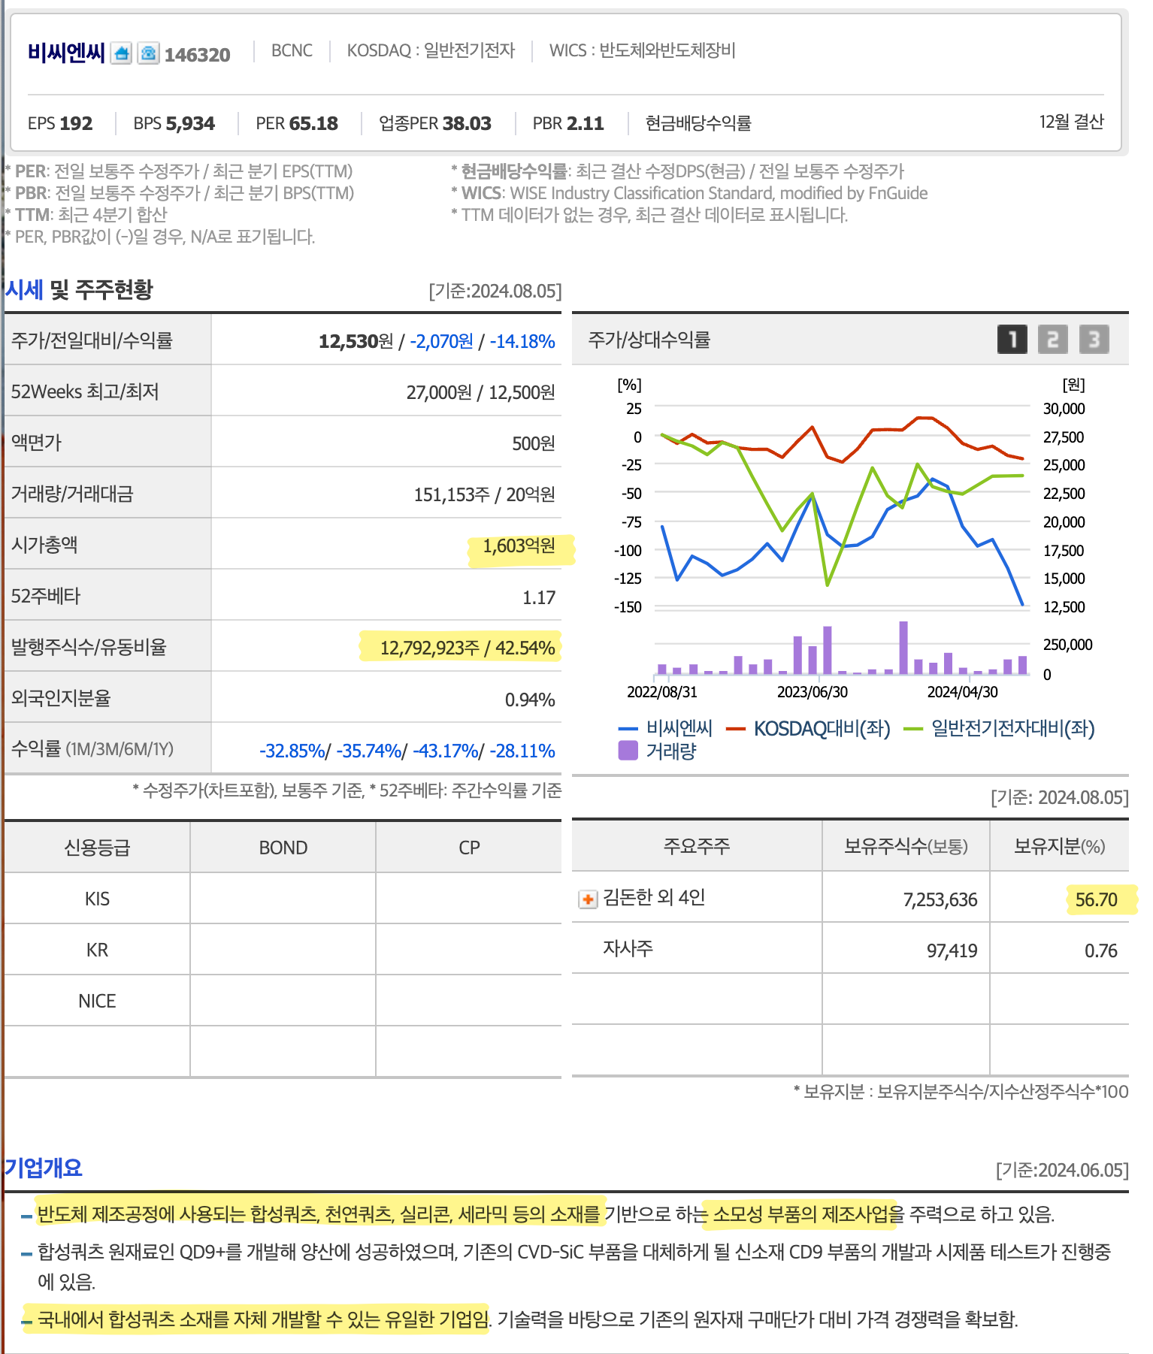Select foreign ownership ratio 0.94%
Viewport: 1153px width, 1354px height.
[530, 700]
